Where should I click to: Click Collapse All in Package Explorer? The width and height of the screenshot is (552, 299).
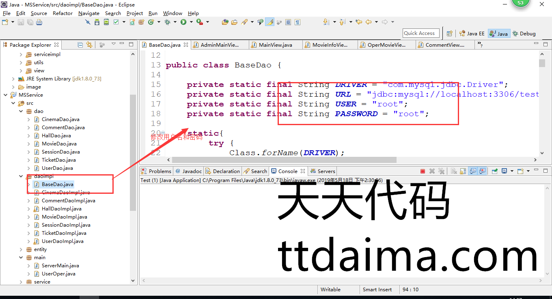point(80,45)
